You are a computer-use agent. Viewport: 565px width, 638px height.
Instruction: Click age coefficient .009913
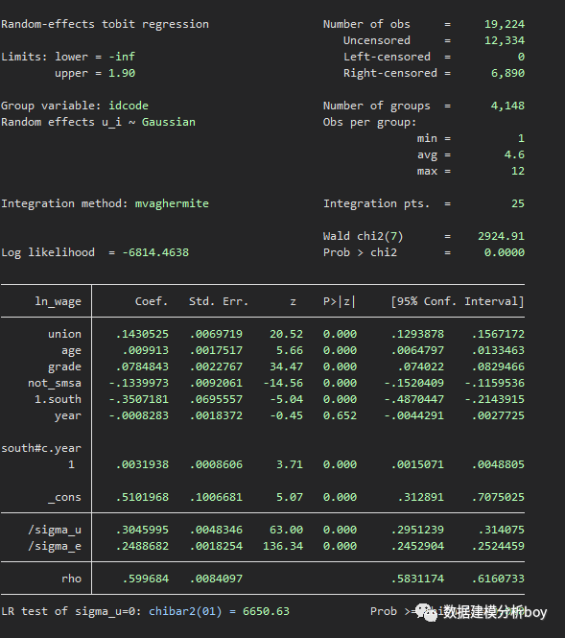145,350
